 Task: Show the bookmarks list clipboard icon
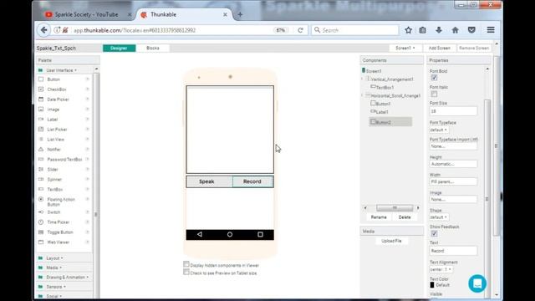click(x=422, y=30)
